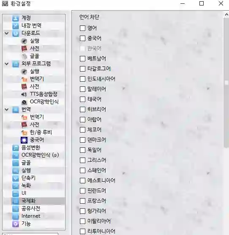The width and height of the screenshot is (229, 235).
Task: Click the 녹화 icon
Action: [x=16, y=186]
